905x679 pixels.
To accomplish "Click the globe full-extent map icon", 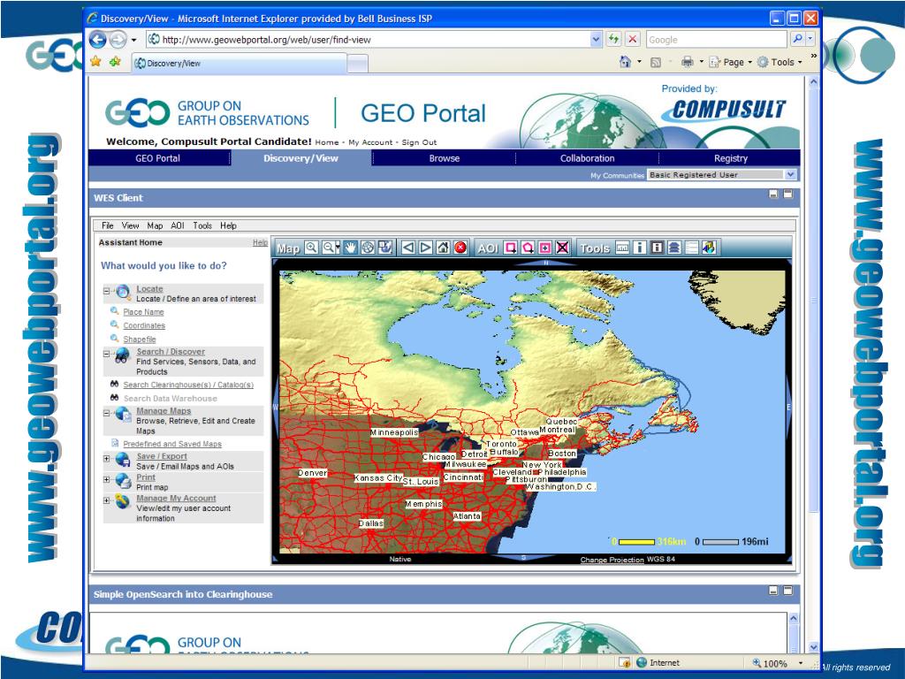I will point(368,248).
